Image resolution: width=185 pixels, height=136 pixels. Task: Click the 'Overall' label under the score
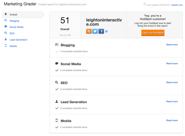point(65,29)
